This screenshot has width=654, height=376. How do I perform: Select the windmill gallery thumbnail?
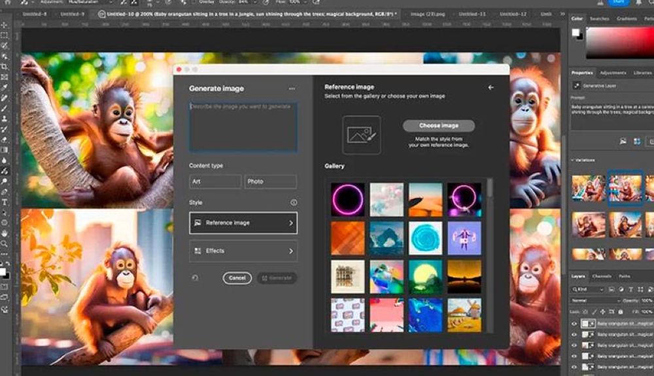point(464,315)
